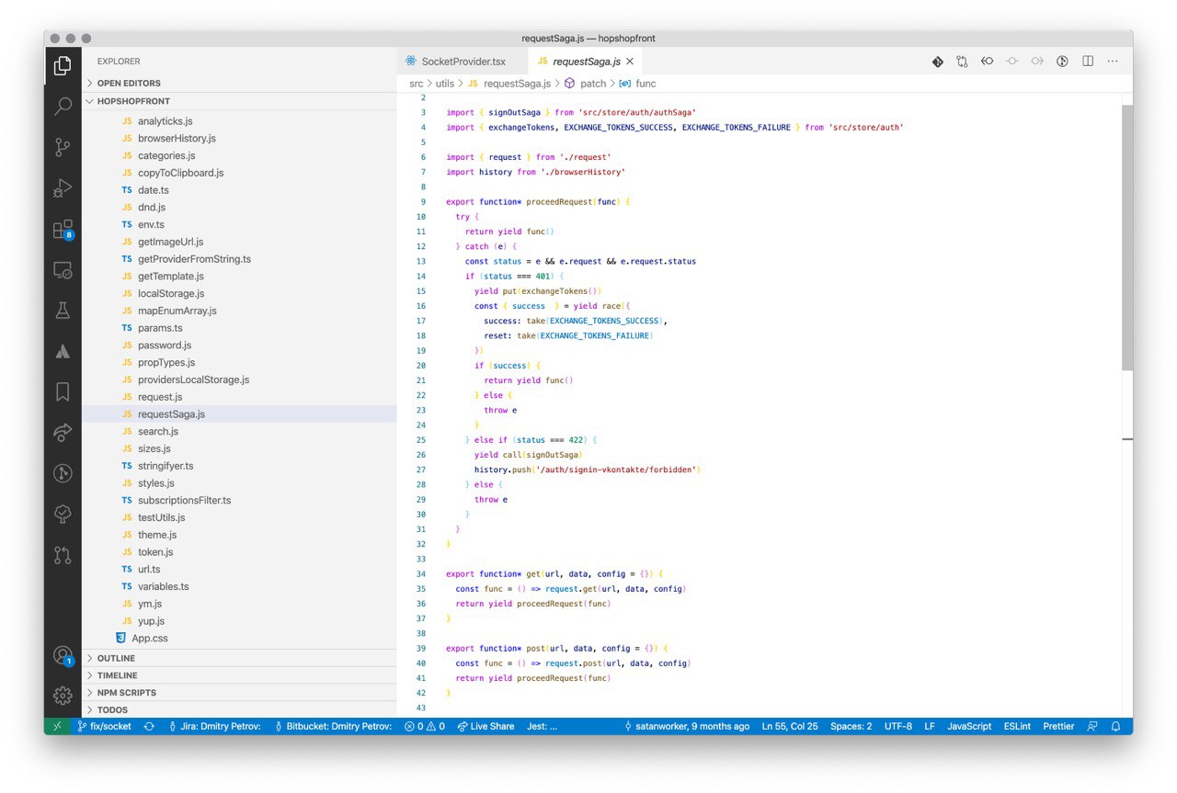Toggle ESLint status bar item
Viewport: 1177px width, 793px height.
(x=1017, y=726)
